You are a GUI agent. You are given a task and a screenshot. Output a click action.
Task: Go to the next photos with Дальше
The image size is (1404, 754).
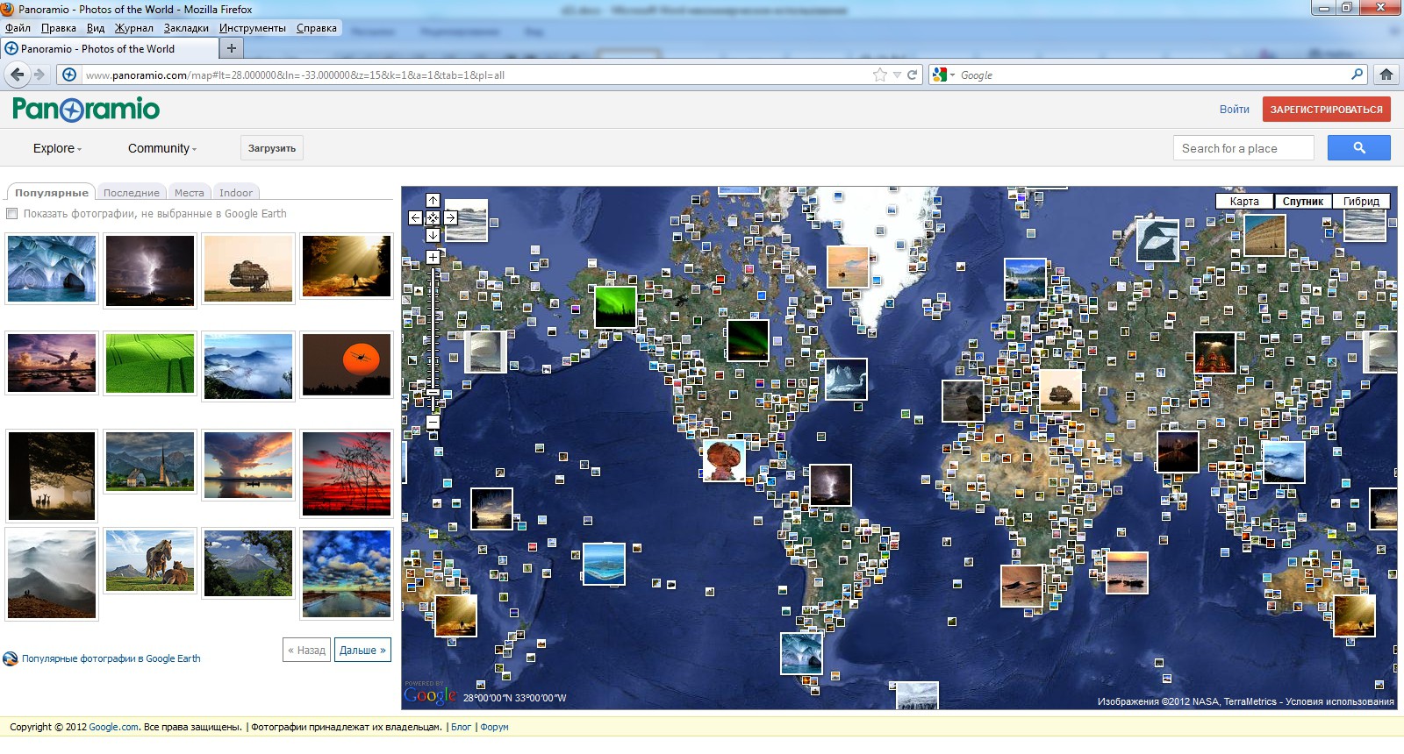coord(362,650)
